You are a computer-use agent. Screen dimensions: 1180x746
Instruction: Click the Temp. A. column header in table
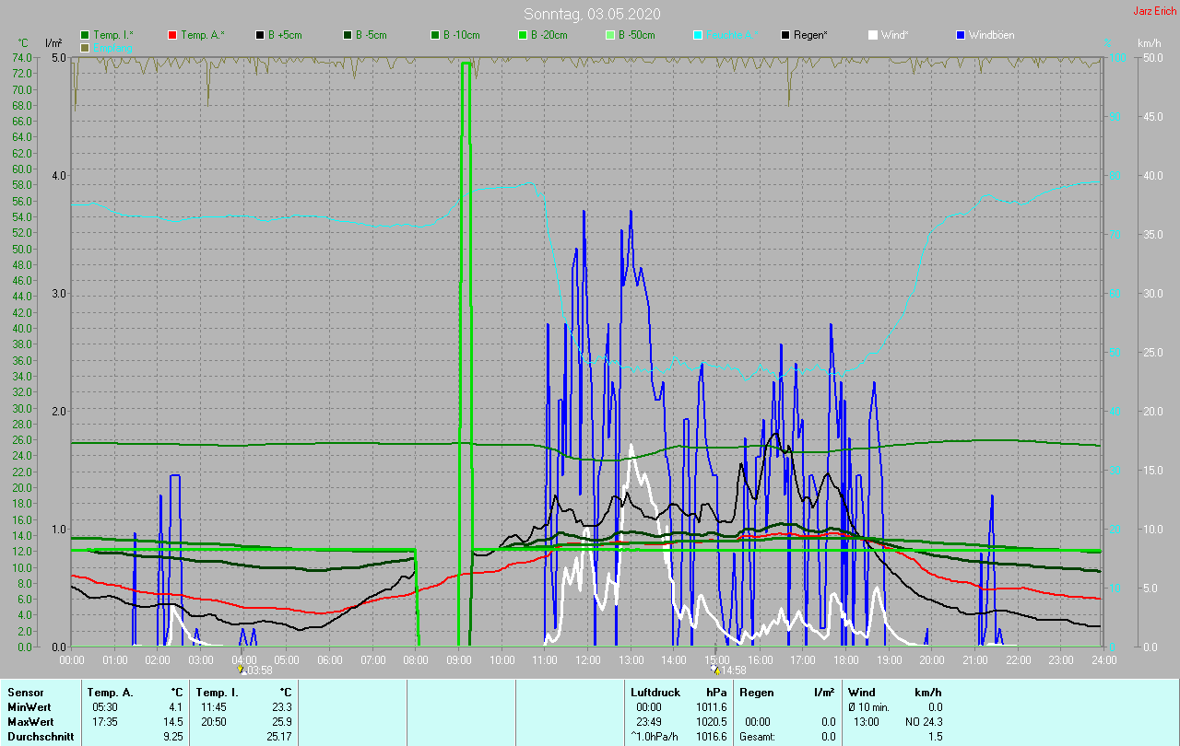pyautogui.click(x=111, y=692)
